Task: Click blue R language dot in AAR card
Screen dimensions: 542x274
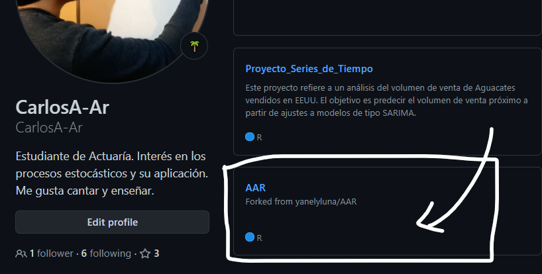Action: [x=250, y=237]
